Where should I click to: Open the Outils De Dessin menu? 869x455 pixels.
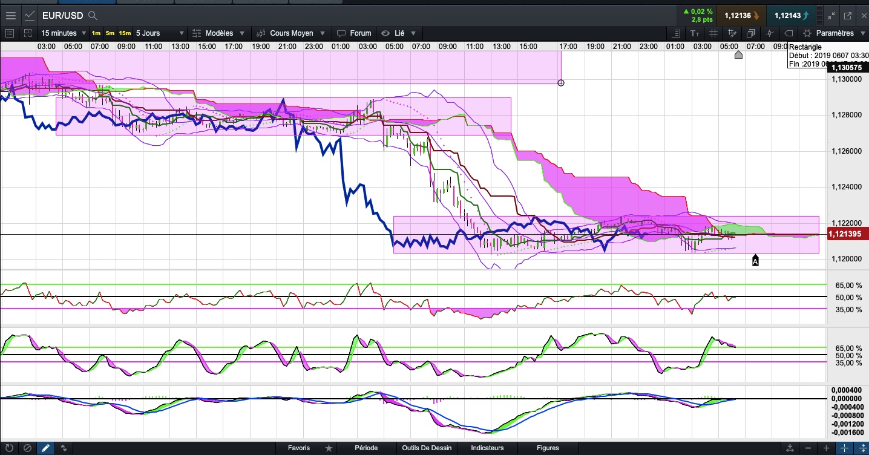(427, 448)
